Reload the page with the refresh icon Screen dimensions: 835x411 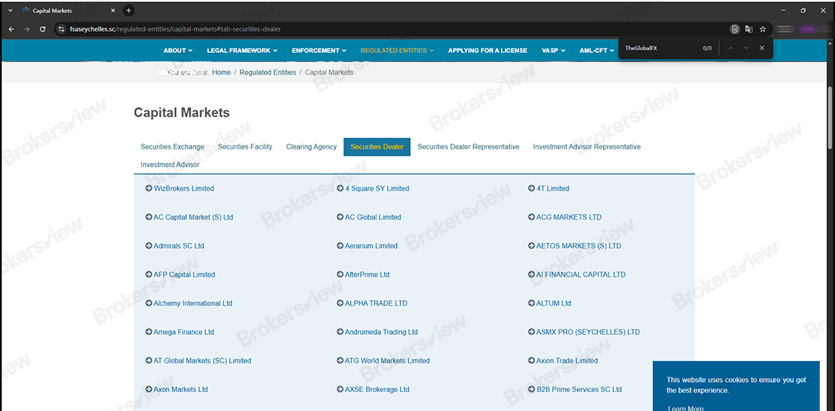(x=43, y=29)
